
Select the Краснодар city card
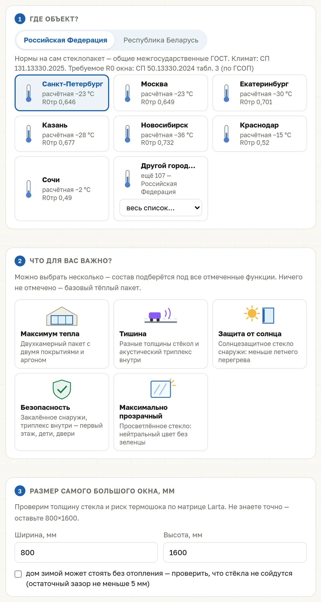[x=259, y=134]
